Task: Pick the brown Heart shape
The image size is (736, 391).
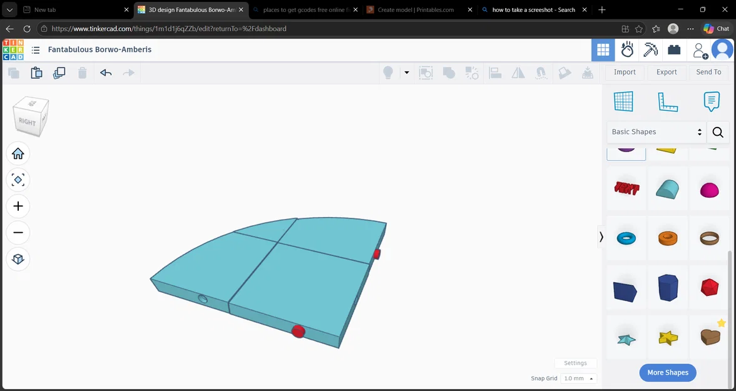Action: pos(710,337)
